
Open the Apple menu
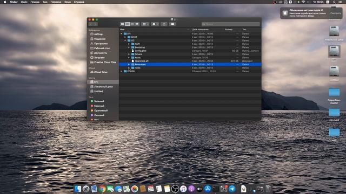(5, 2)
